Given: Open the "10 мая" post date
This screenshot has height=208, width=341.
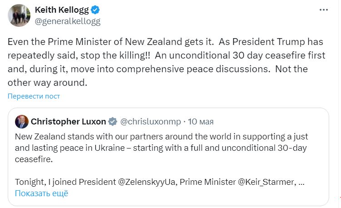Looking at the screenshot, I should point(201,122).
